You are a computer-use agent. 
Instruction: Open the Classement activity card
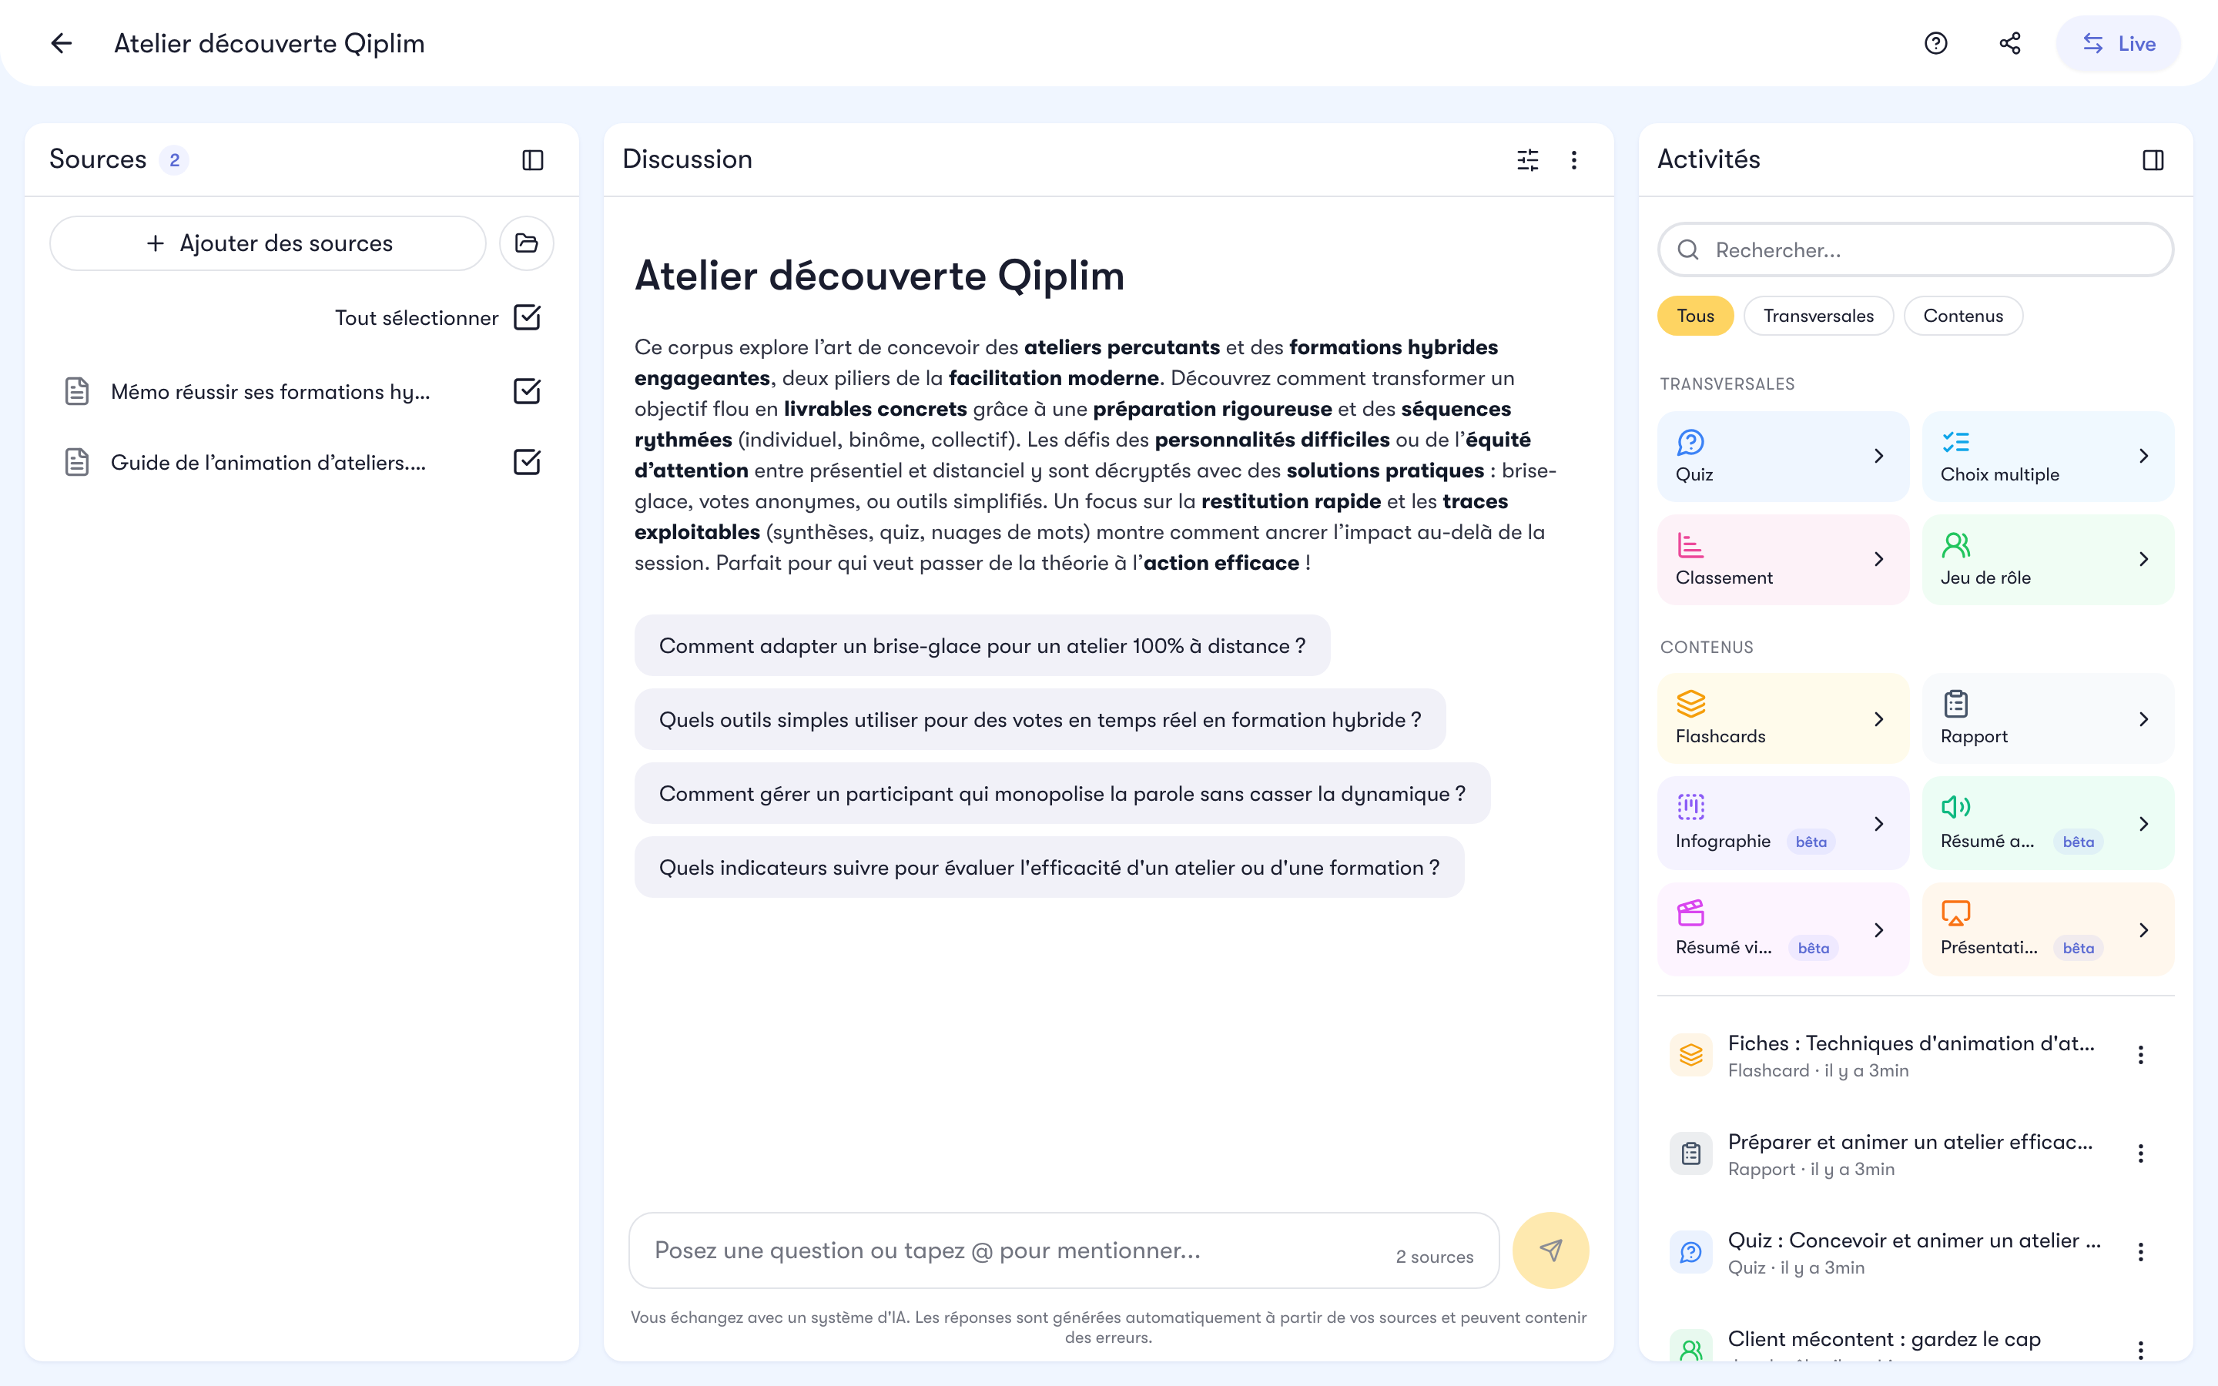(1782, 559)
